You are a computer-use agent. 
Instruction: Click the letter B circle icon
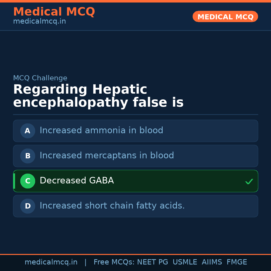pos(28,156)
